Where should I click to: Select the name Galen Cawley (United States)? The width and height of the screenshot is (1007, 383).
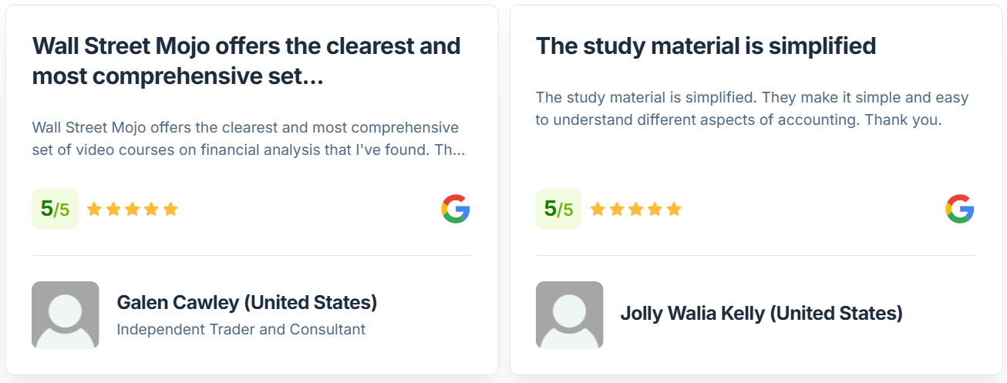click(x=247, y=302)
